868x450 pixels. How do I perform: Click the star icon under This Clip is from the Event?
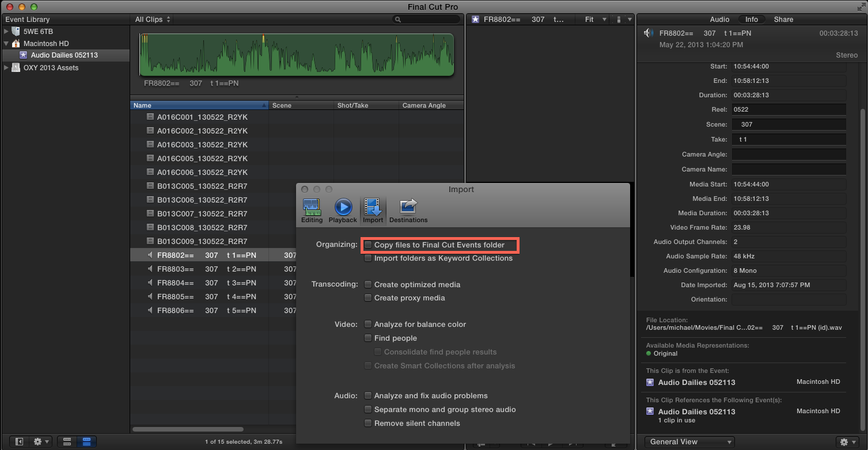pyautogui.click(x=650, y=382)
